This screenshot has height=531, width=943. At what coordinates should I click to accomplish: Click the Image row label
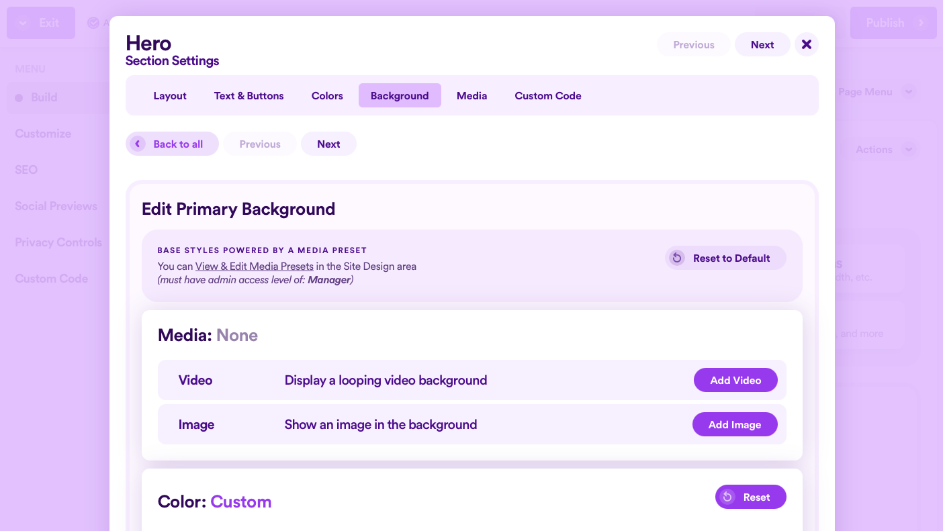196,424
